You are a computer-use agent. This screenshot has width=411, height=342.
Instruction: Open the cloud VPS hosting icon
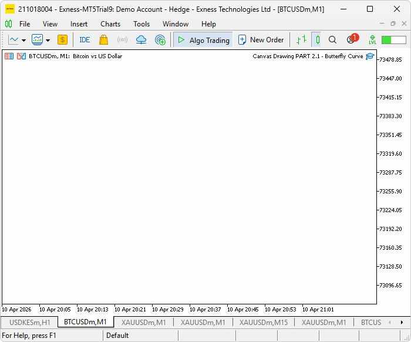(x=141, y=40)
